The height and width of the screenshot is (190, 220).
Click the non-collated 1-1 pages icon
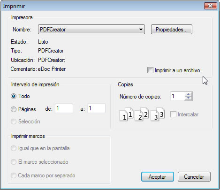[x=126, y=114]
